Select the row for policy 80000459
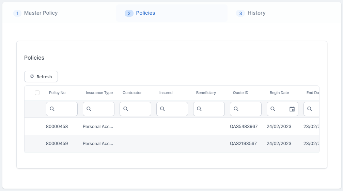This screenshot has height=191, width=343. (57, 143)
